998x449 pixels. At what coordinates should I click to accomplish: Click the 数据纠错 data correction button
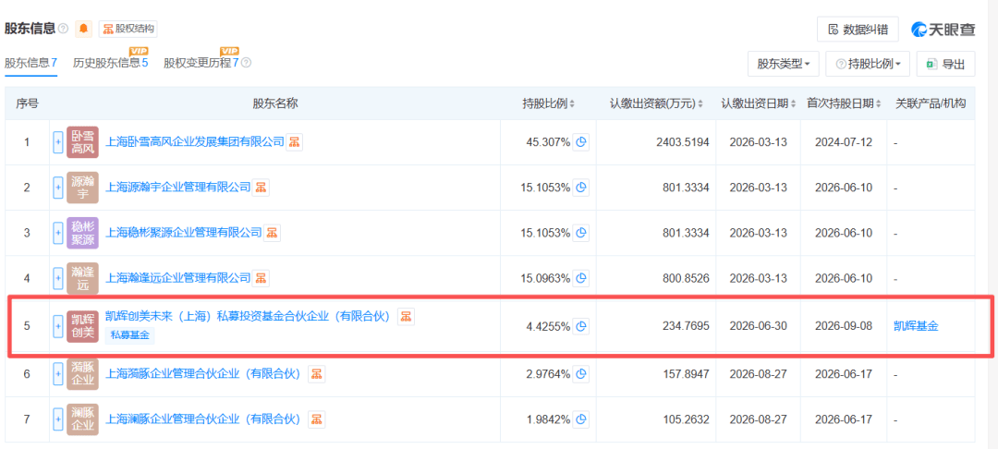tap(858, 30)
